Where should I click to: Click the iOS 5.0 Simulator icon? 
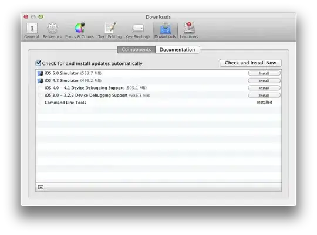pyautogui.click(x=41, y=73)
